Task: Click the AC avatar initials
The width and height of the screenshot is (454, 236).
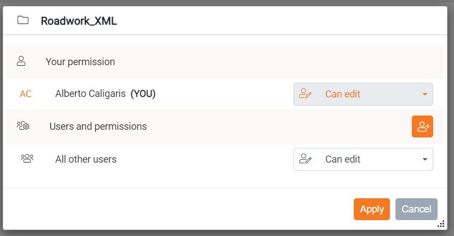Action: 26,94
